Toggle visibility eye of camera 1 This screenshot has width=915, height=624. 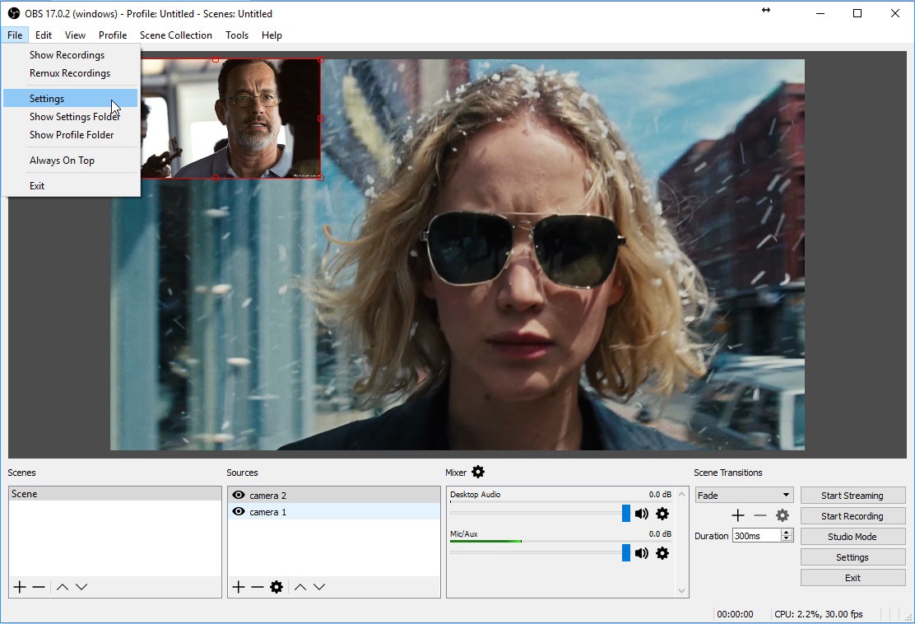click(x=238, y=512)
